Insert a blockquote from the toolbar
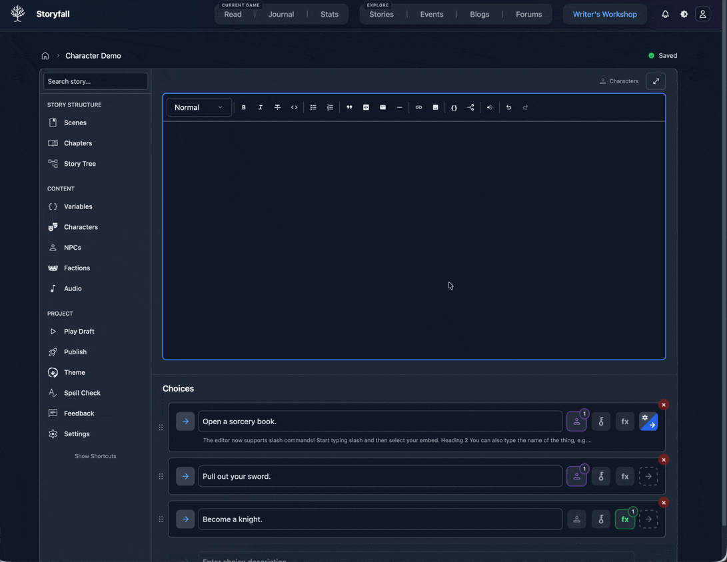The height and width of the screenshot is (562, 727). click(x=349, y=107)
